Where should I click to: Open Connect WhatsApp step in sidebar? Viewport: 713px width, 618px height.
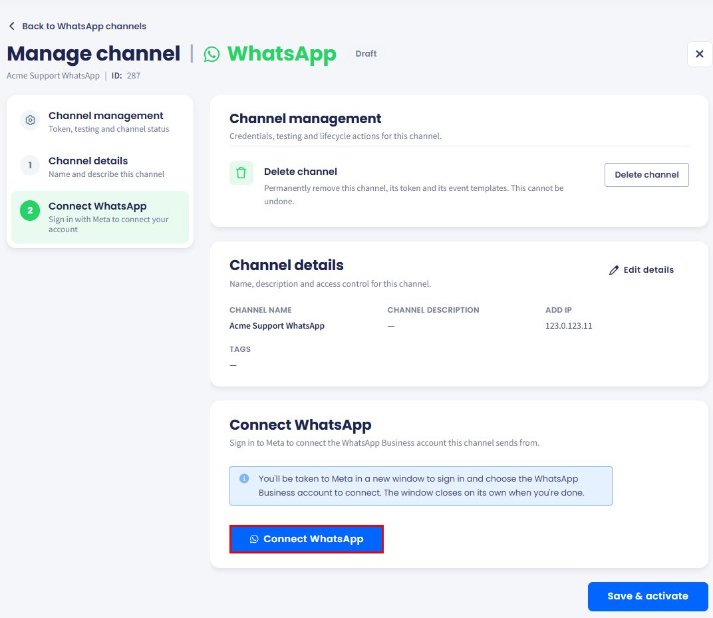[100, 218]
